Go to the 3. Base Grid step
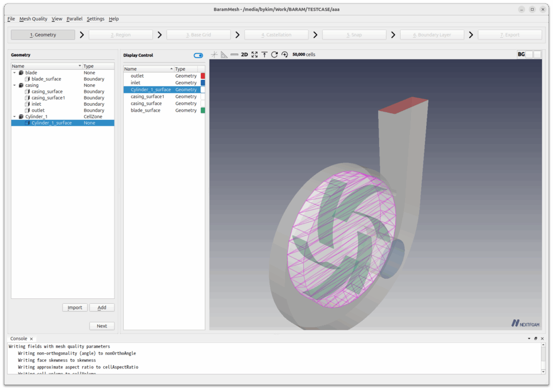553x390 pixels. pos(199,35)
